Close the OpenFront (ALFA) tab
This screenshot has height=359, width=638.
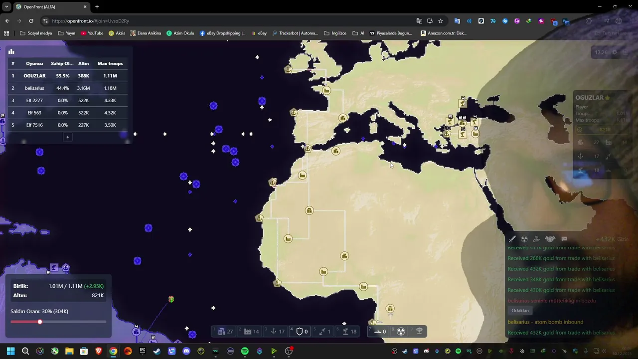tap(85, 7)
